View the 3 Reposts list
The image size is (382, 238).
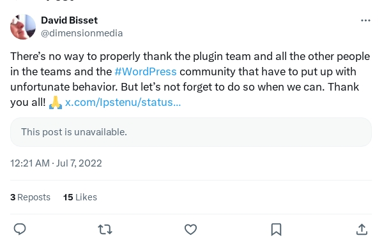pos(30,197)
